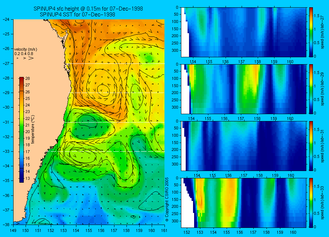
Task: Click the '250' depth tick on lat=-31 panel
Action: tap(175, 157)
